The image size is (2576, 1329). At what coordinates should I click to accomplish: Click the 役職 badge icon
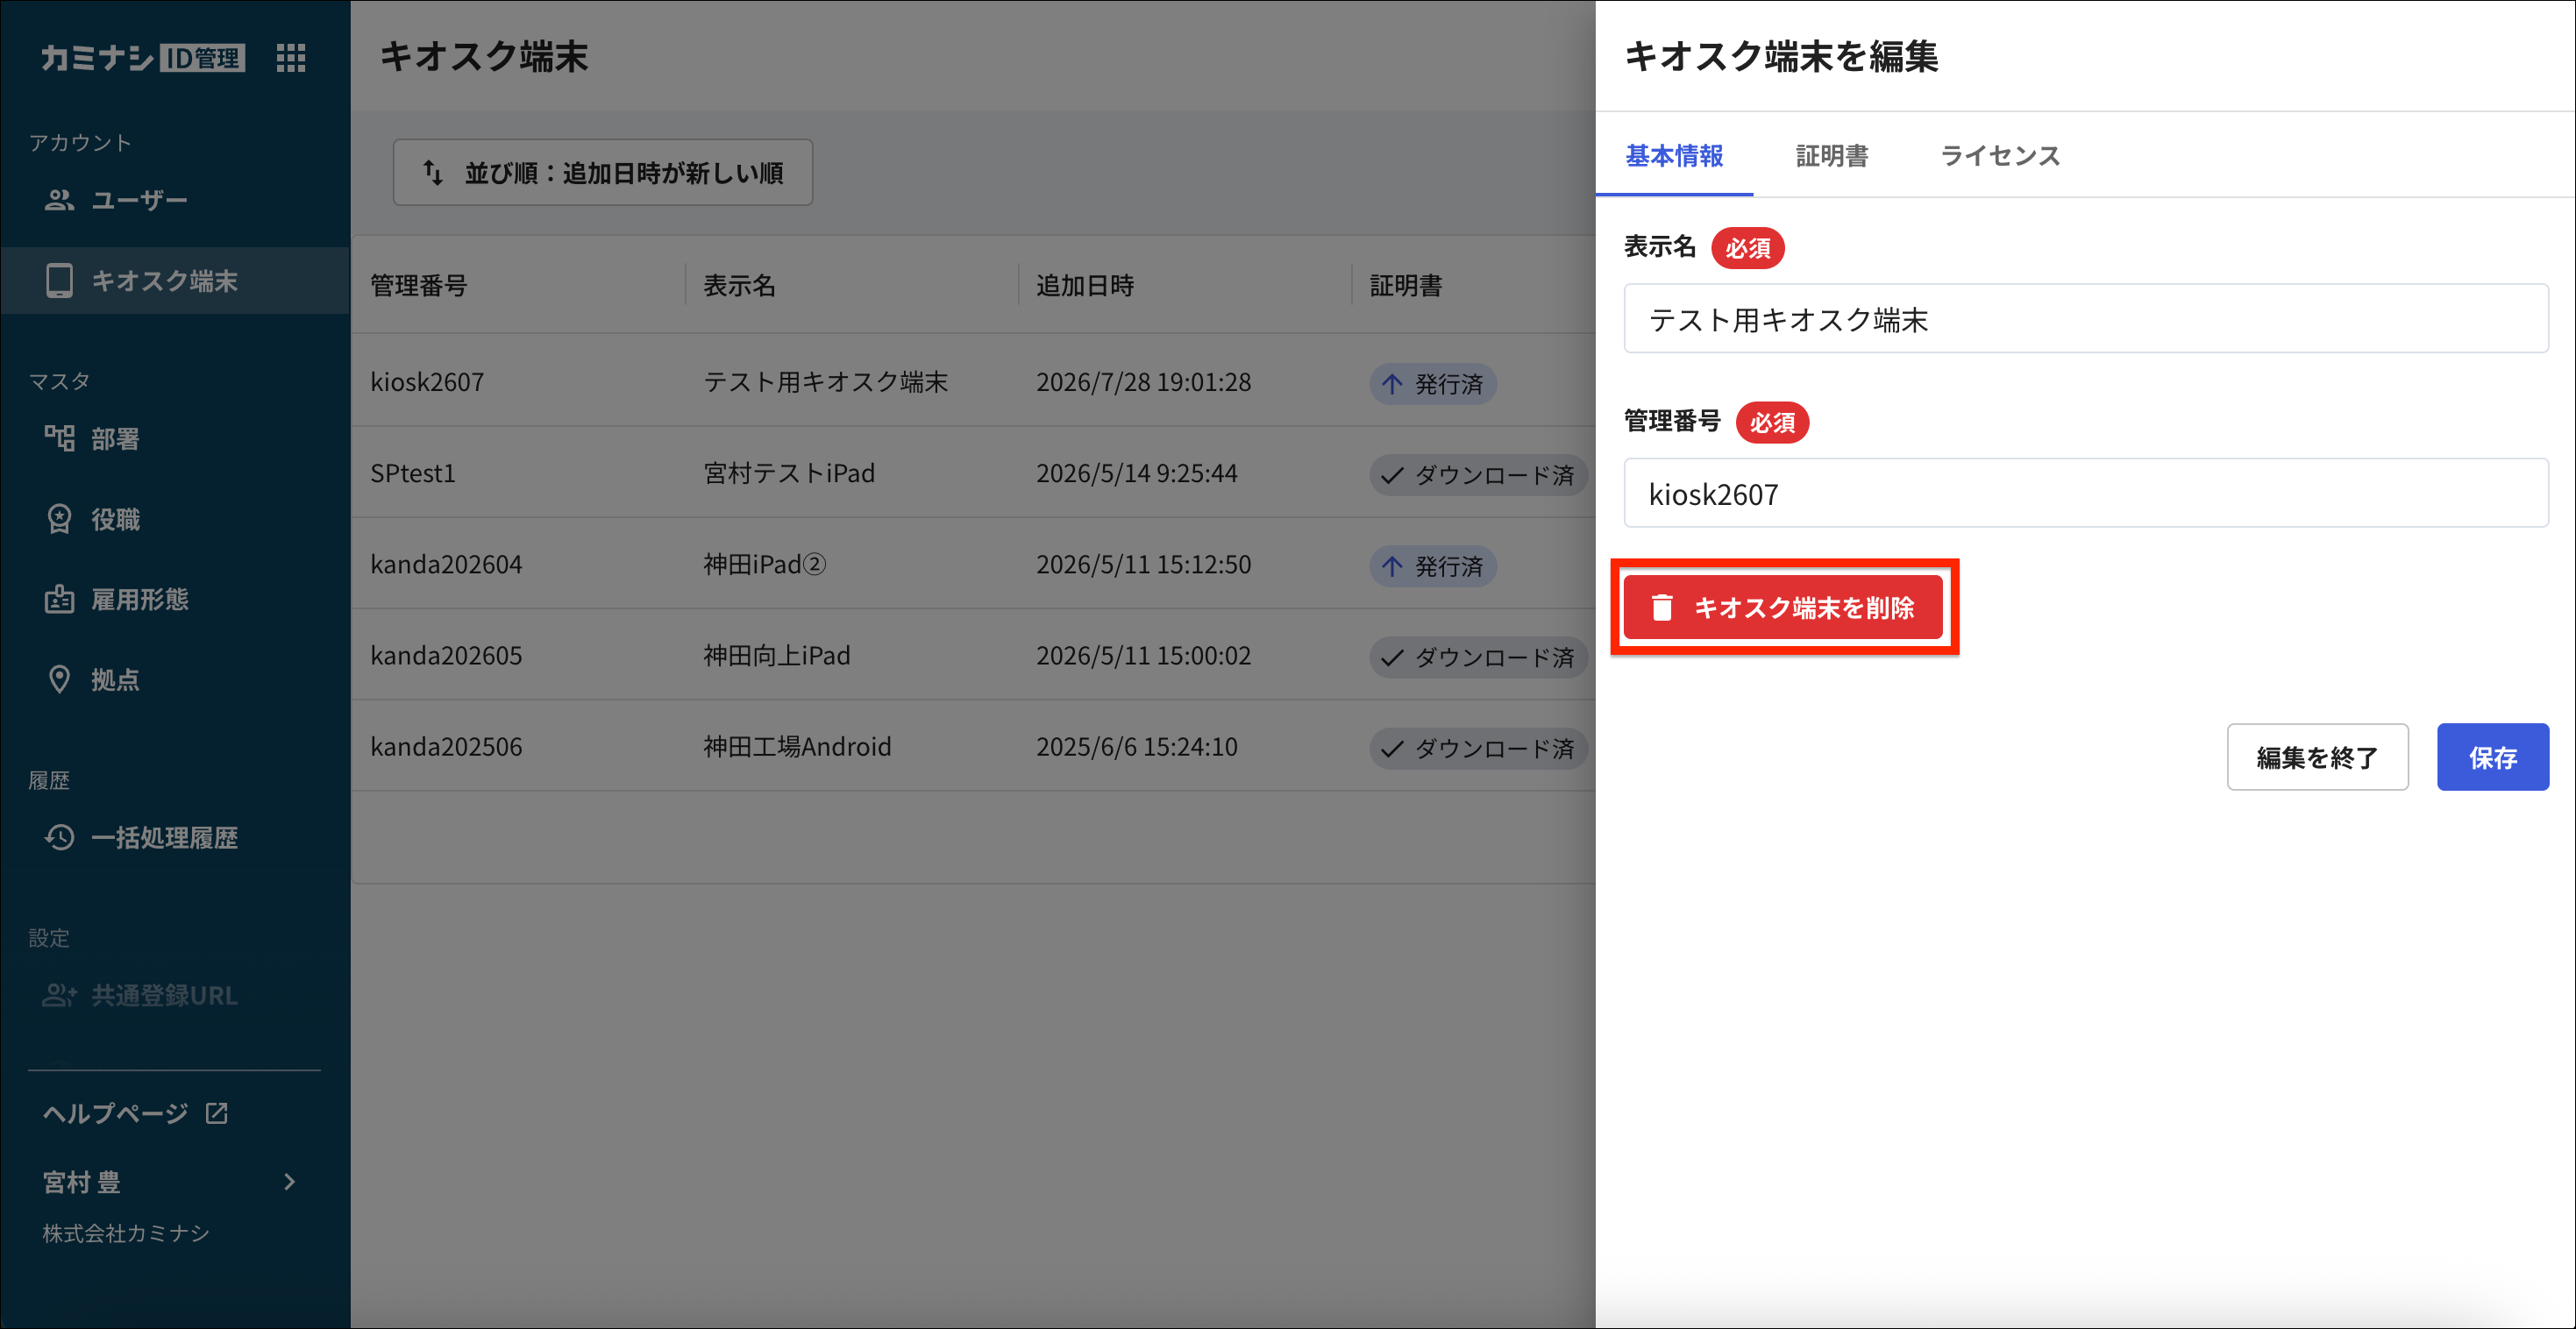tap(59, 519)
